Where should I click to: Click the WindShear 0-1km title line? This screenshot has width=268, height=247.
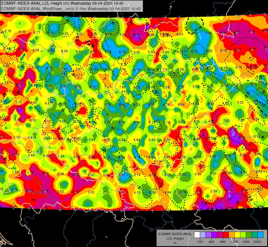(71, 9)
